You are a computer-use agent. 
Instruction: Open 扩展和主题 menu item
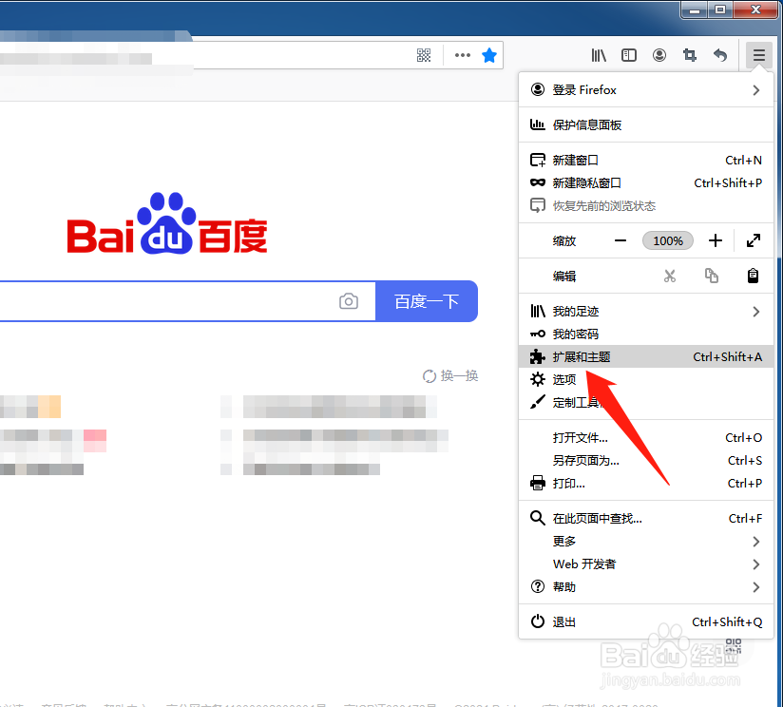646,356
